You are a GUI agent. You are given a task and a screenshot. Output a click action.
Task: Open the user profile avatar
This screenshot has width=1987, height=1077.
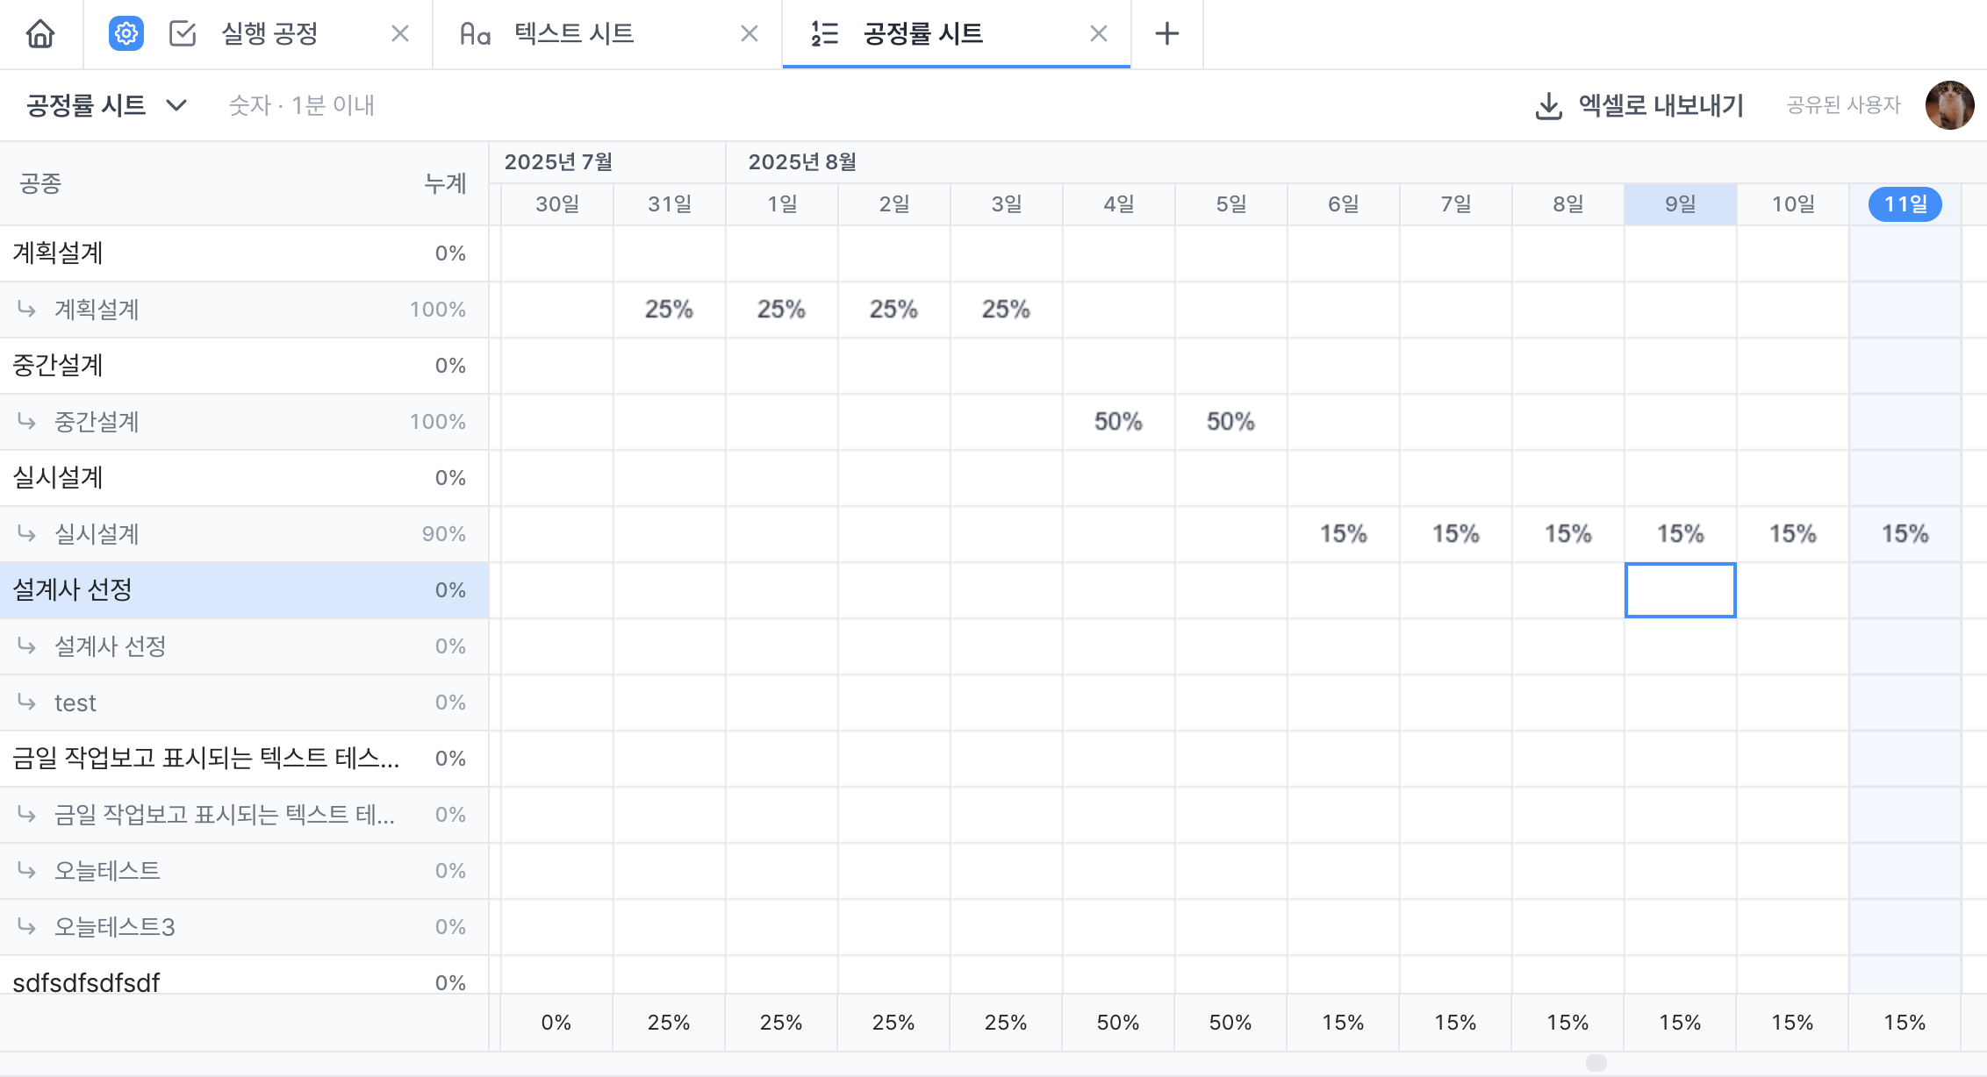pyautogui.click(x=1950, y=104)
